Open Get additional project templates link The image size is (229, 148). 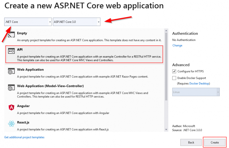pos(24,137)
